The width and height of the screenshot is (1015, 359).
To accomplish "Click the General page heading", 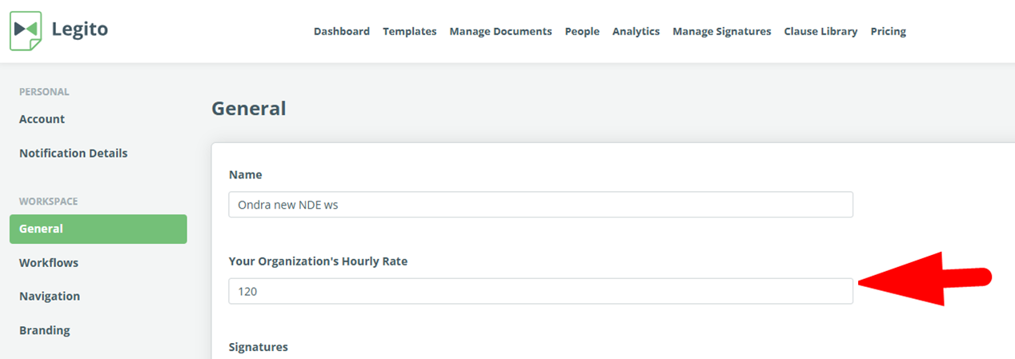I will (x=249, y=108).
